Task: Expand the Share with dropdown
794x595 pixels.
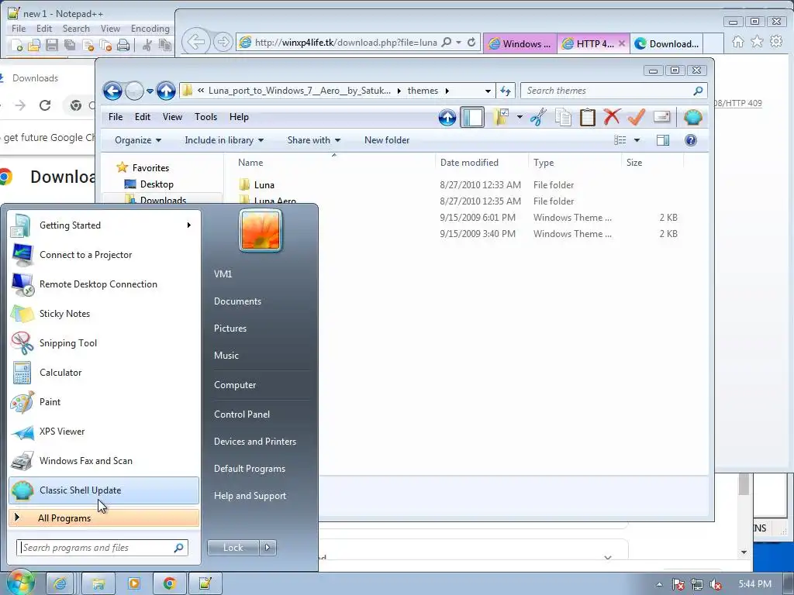Action: 313,140
